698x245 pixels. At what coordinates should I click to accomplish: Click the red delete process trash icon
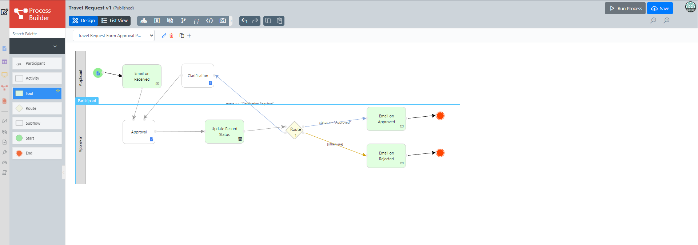(172, 36)
